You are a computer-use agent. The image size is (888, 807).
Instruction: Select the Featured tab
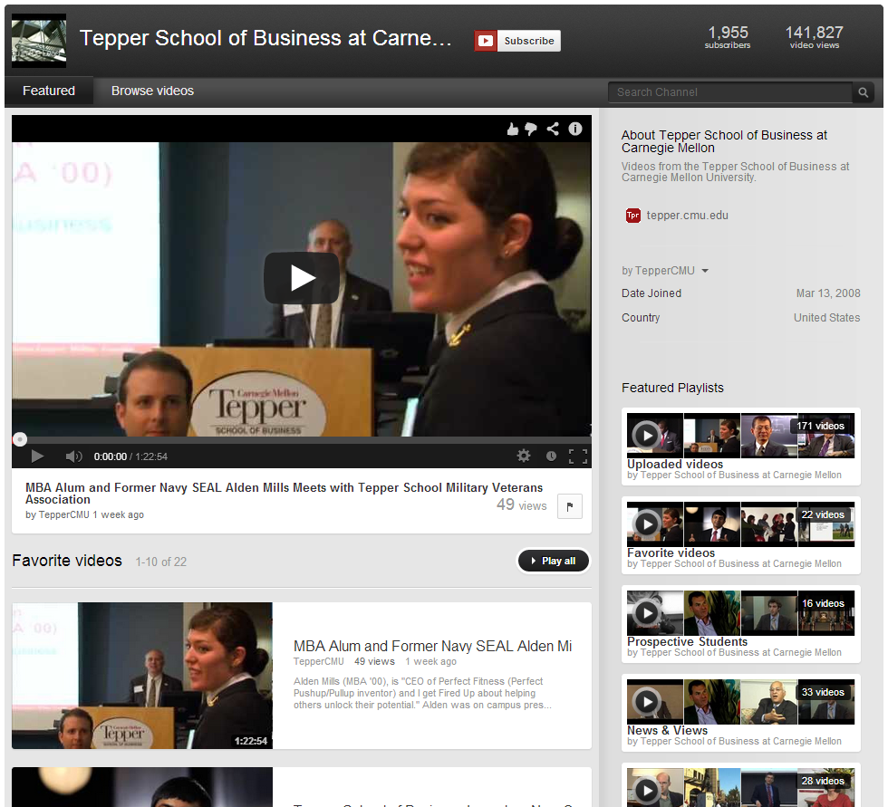click(x=49, y=91)
